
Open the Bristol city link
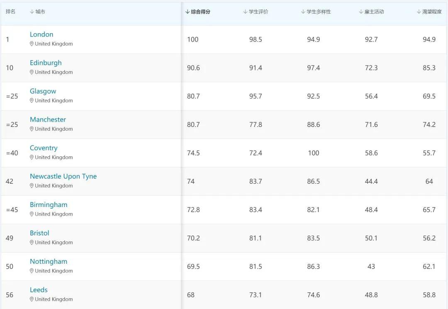(39, 233)
